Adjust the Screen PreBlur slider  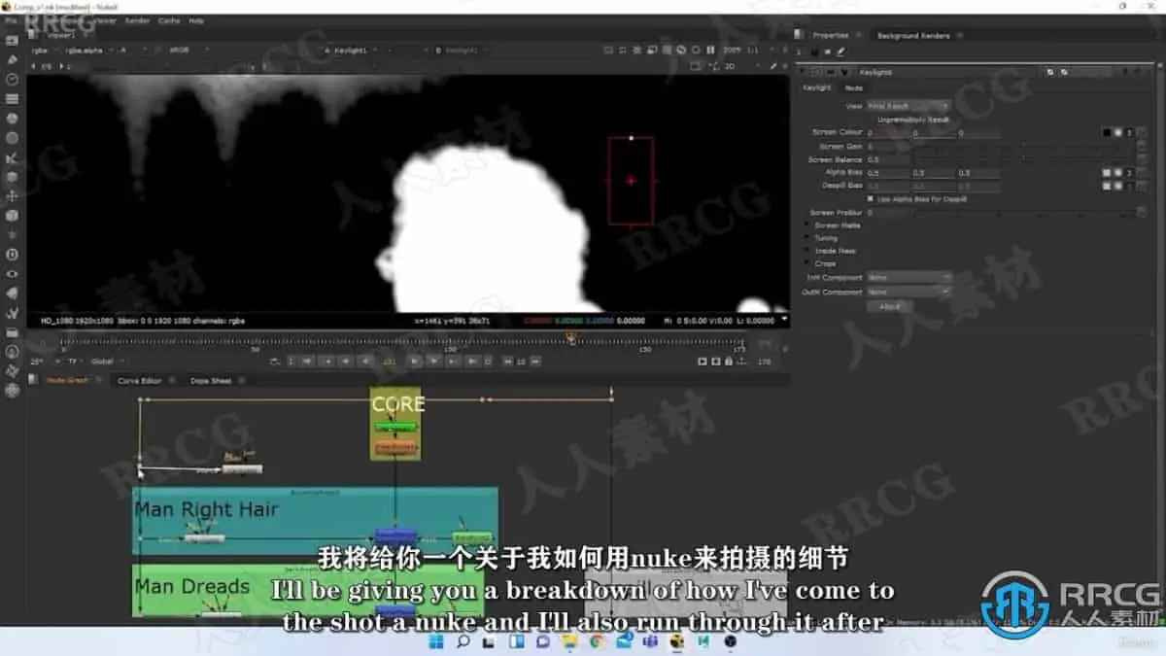[x=1022, y=212]
